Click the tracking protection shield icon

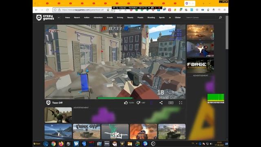tap(55, 10)
